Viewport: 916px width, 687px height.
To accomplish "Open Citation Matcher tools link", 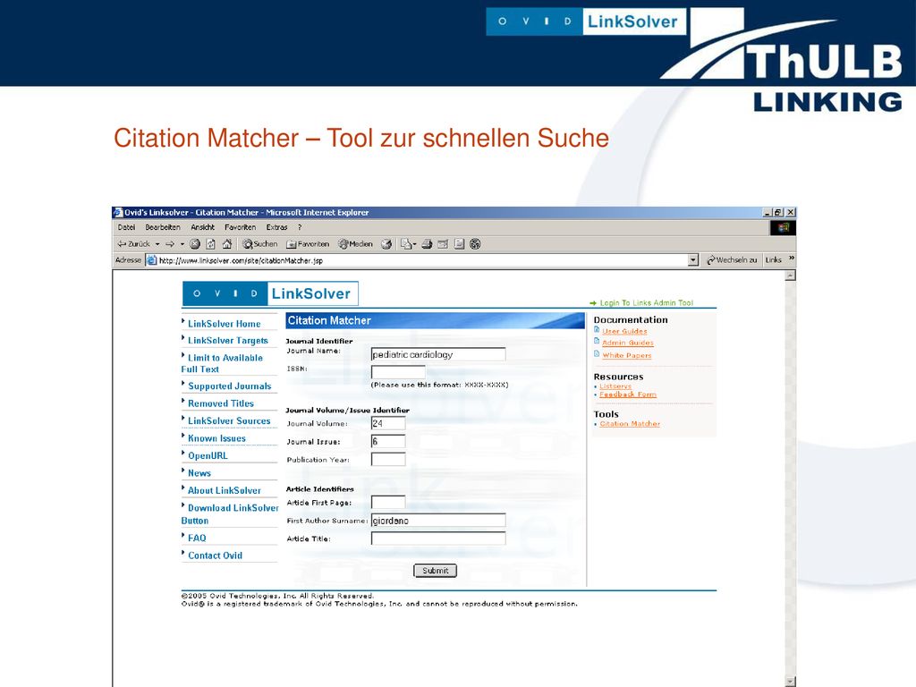I will [x=630, y=423].
